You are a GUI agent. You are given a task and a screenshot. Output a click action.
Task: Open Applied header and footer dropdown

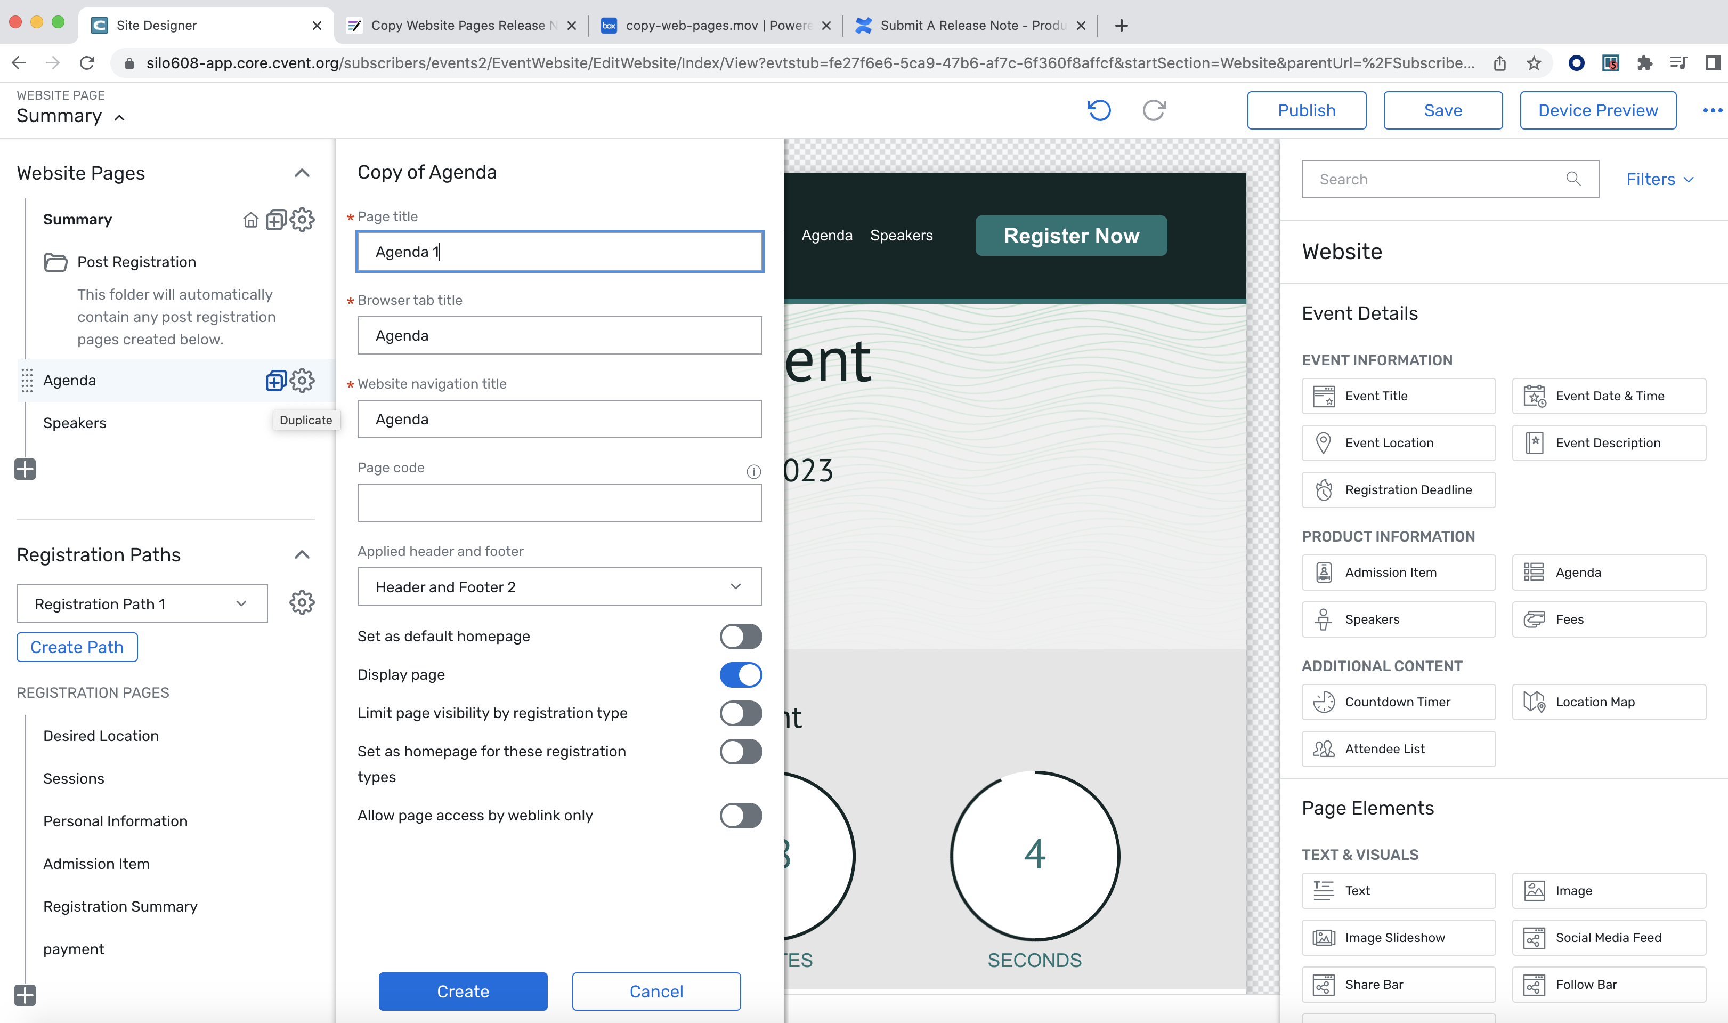tap(559, 586)
